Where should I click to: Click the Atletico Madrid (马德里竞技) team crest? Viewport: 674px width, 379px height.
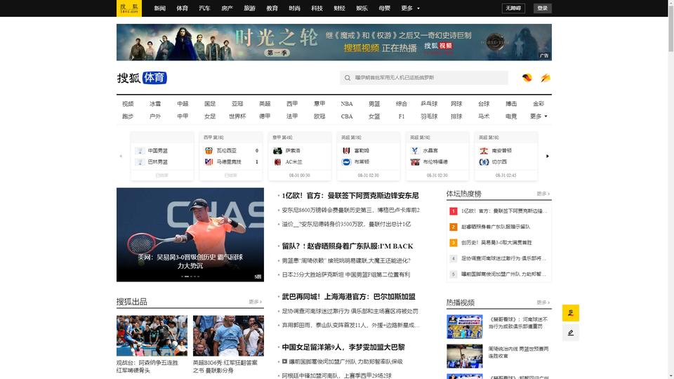click(209, 162)
